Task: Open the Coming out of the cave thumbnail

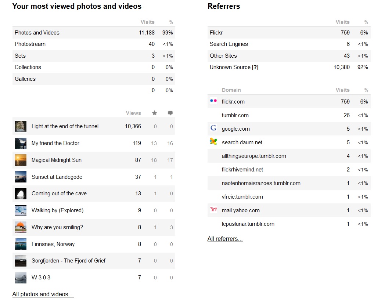Action: (x=21, y=193)
